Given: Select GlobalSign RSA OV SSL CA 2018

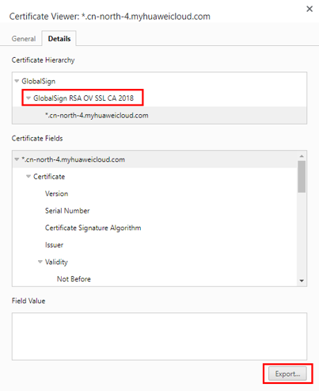Looking at the screenshot, I should [83, 98].
